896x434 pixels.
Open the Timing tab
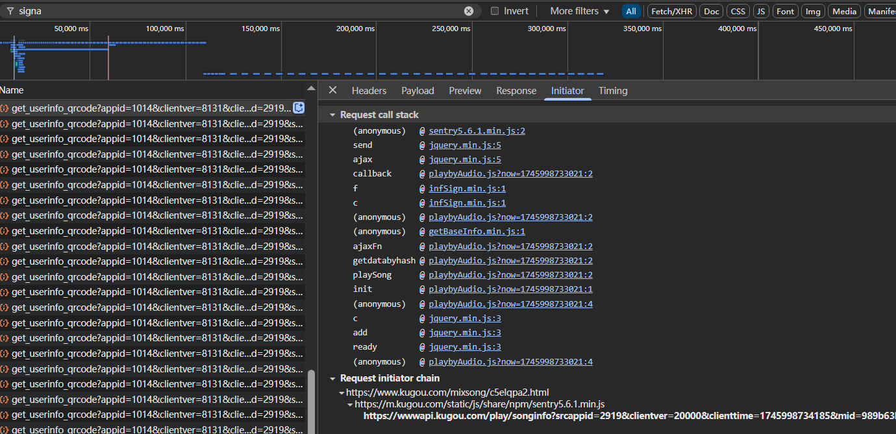(x=612, y=91)
